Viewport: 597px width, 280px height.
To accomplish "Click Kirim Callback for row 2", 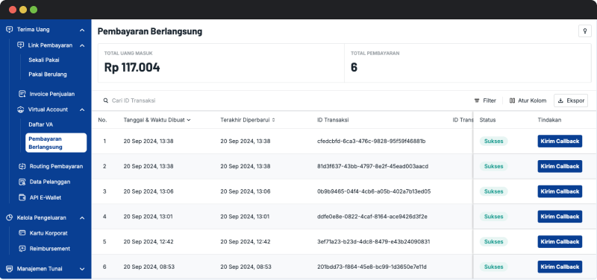I will pos(560,166).
